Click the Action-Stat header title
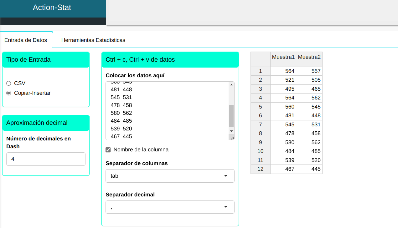Viewport: 398px width, 228px height. point(52,8)
